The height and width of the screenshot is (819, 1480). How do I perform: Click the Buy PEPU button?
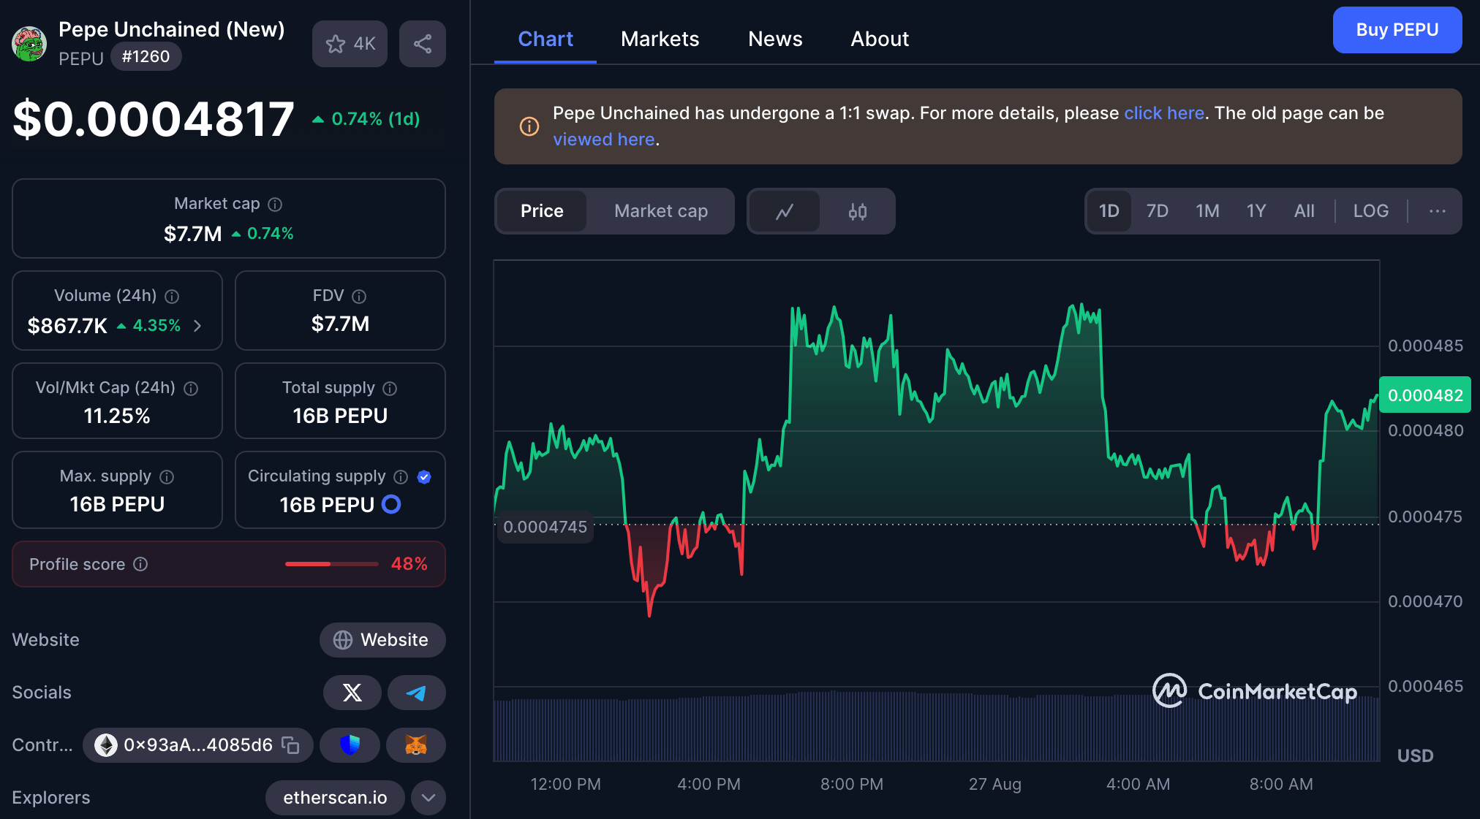(1397, 30)
